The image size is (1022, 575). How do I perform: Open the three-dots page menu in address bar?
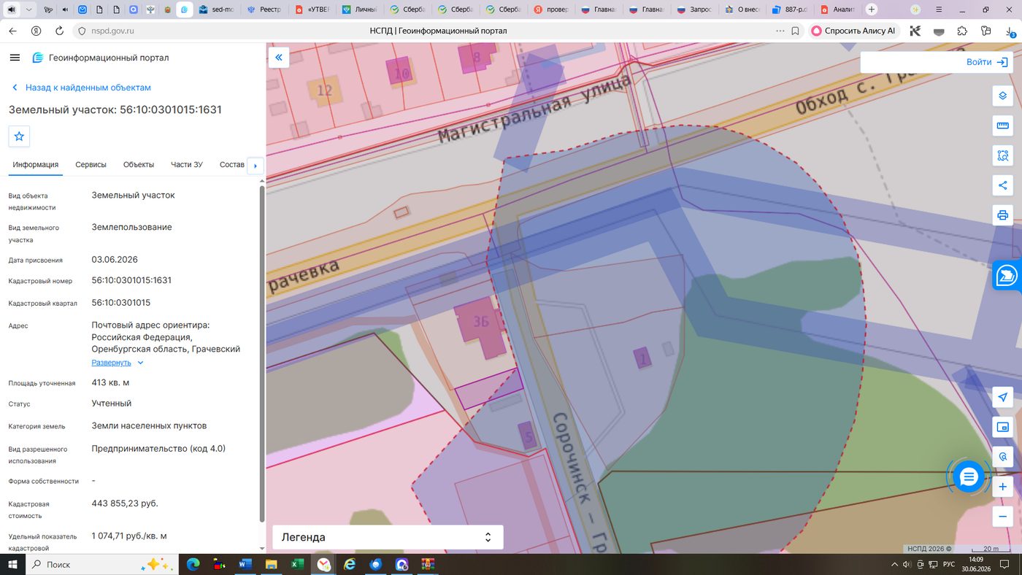tap(780, 31)
